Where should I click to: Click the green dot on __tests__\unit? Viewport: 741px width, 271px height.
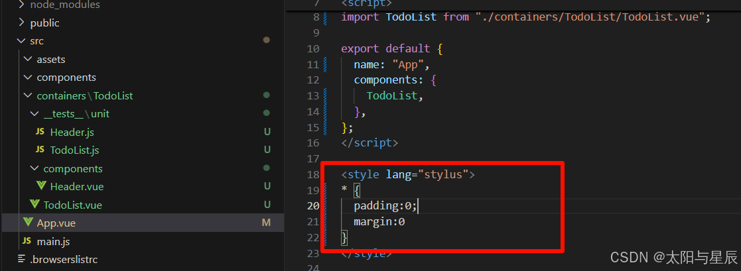[x=267, y=113]
